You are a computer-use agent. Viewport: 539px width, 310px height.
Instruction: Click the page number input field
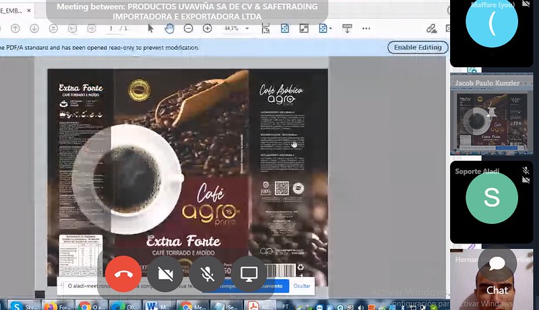(x=111, y=29)
